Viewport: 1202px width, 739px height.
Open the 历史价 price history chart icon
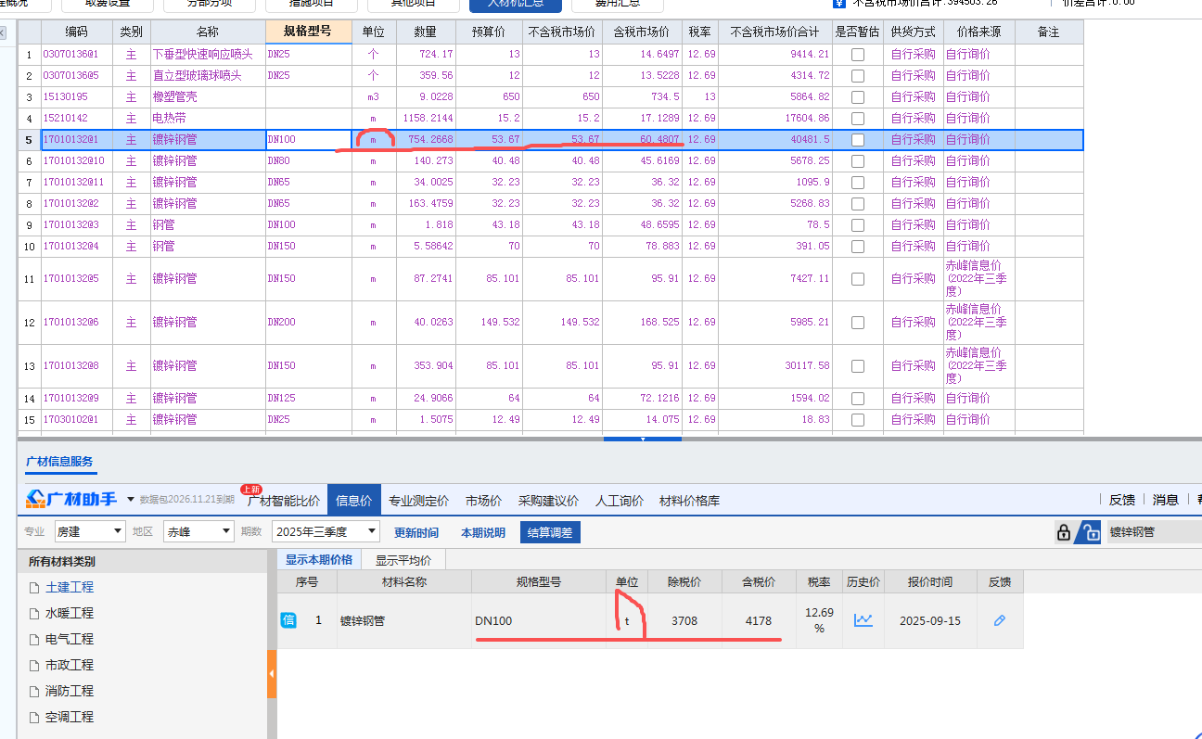tap(863, 622)
